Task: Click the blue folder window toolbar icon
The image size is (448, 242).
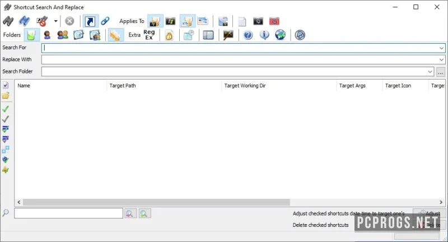Action: (223, 21)
